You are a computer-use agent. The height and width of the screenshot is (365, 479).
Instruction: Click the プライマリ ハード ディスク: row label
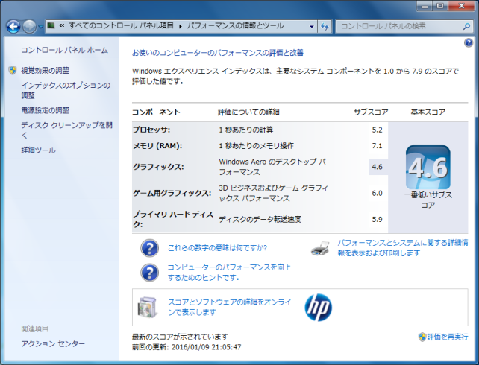coord(173,219)
